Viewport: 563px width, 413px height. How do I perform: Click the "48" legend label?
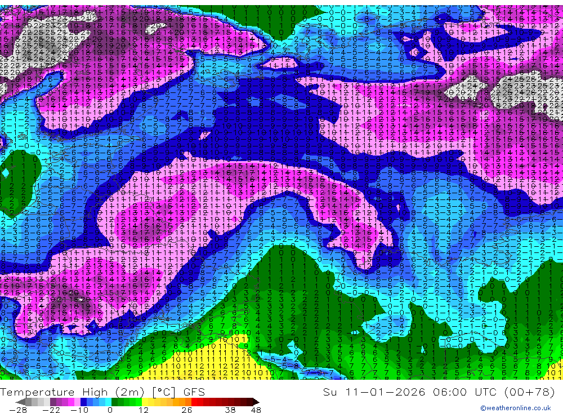point(256,410)
